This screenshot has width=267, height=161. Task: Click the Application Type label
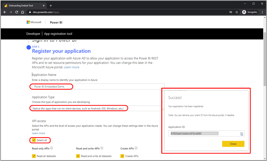(43, 97)
